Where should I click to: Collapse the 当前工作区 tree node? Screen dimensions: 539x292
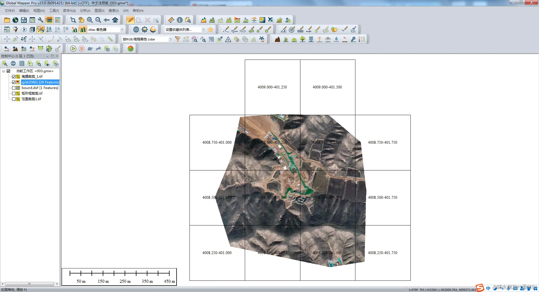(x=4, y=71)
